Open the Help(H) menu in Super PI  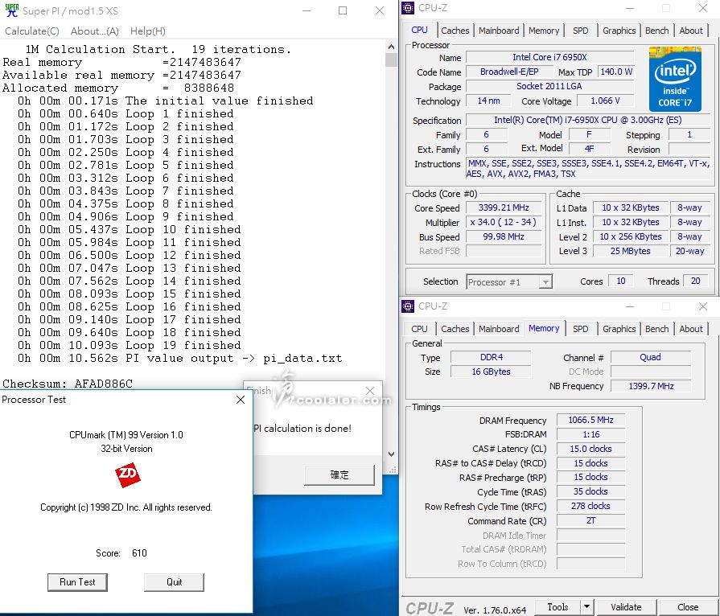pos(148,31)
